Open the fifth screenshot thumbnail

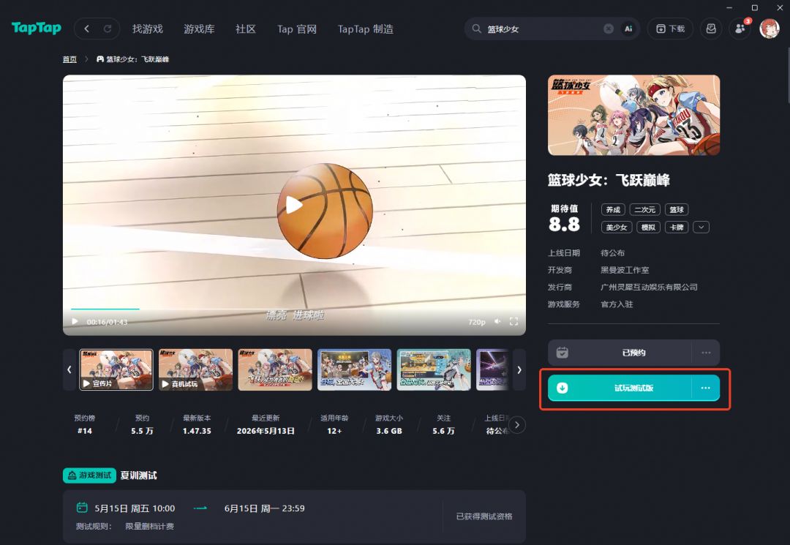pos(434,369)
